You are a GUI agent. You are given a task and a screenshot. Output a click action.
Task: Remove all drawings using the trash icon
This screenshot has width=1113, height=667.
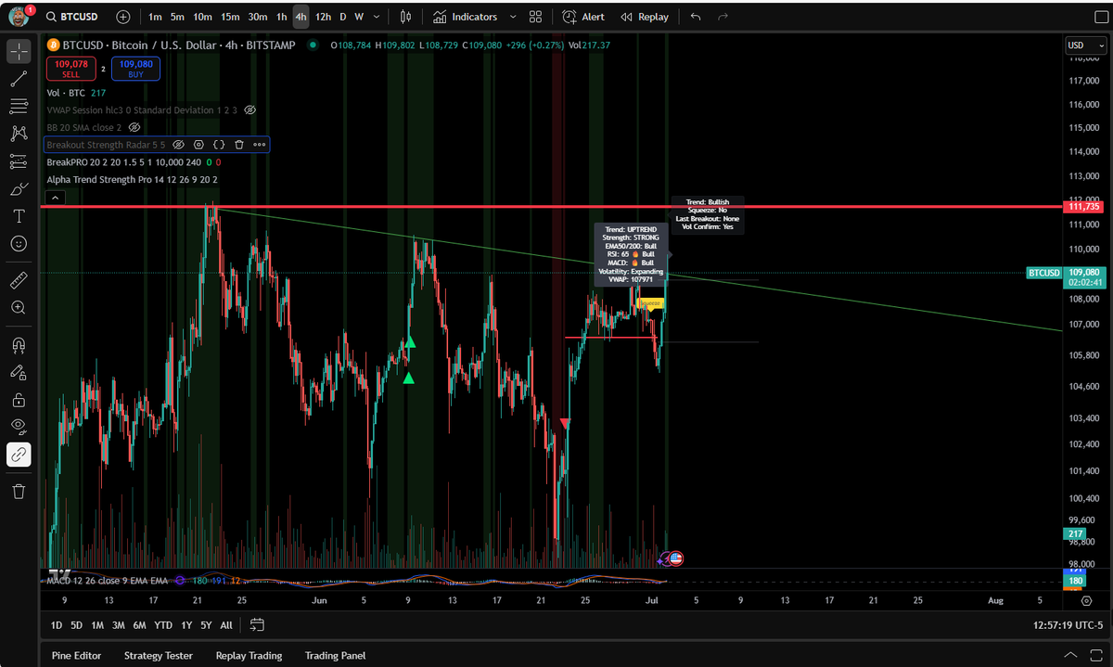tap(19, 492)
